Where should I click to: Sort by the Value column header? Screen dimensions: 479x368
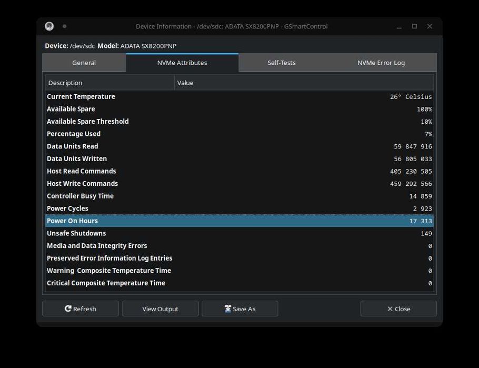[304, 83]
